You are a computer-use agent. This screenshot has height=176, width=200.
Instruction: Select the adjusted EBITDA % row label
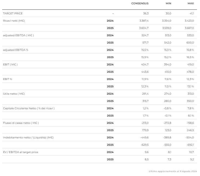click(x=16, y=50)
